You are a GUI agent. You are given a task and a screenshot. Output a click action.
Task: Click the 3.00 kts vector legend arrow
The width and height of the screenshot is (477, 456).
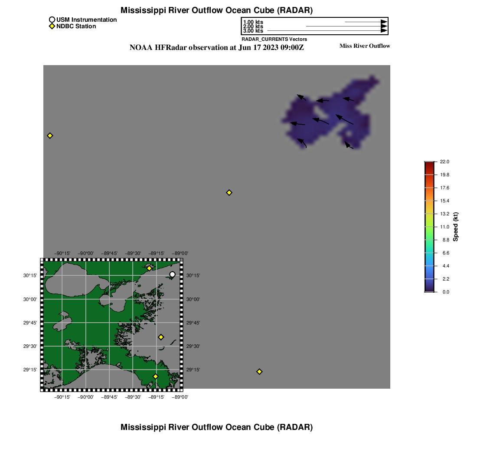tap(325, 31)
